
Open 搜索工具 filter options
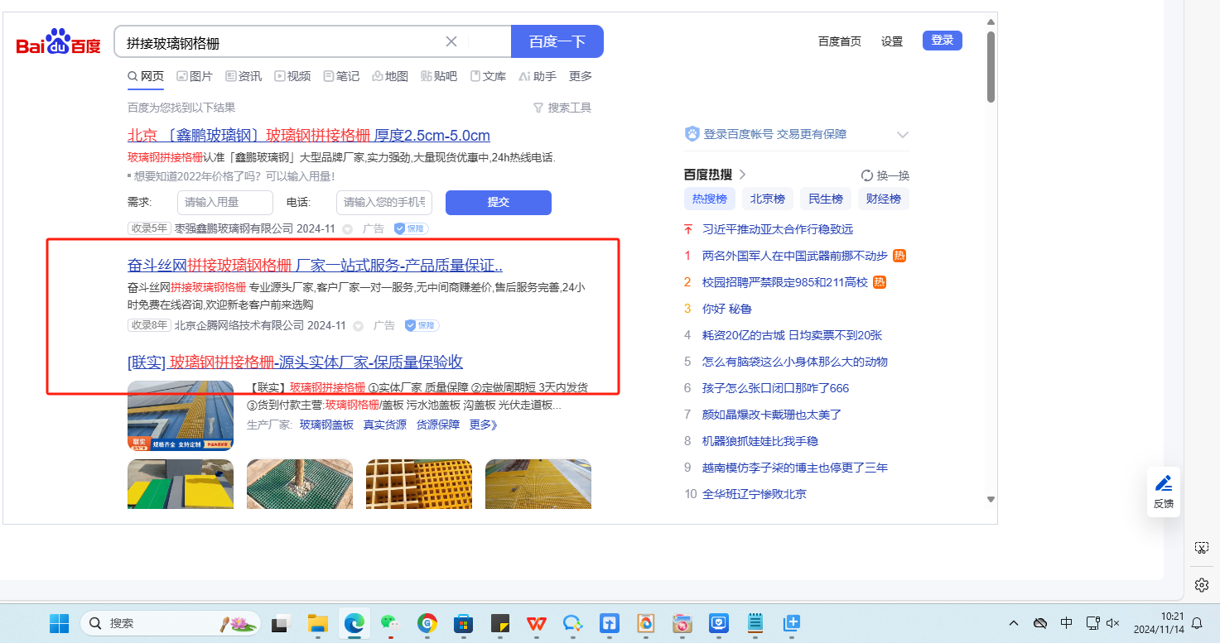point(562,108)
